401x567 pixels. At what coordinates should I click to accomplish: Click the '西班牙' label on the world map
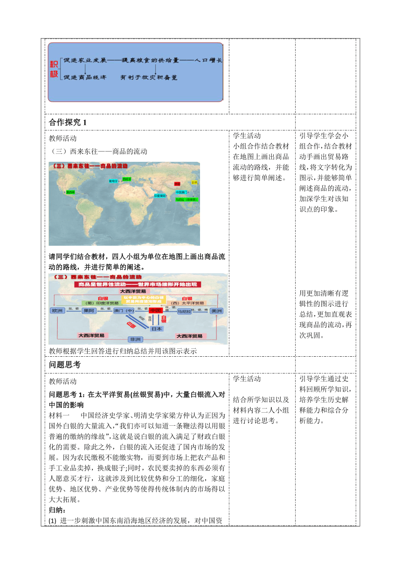click(126, 179)
